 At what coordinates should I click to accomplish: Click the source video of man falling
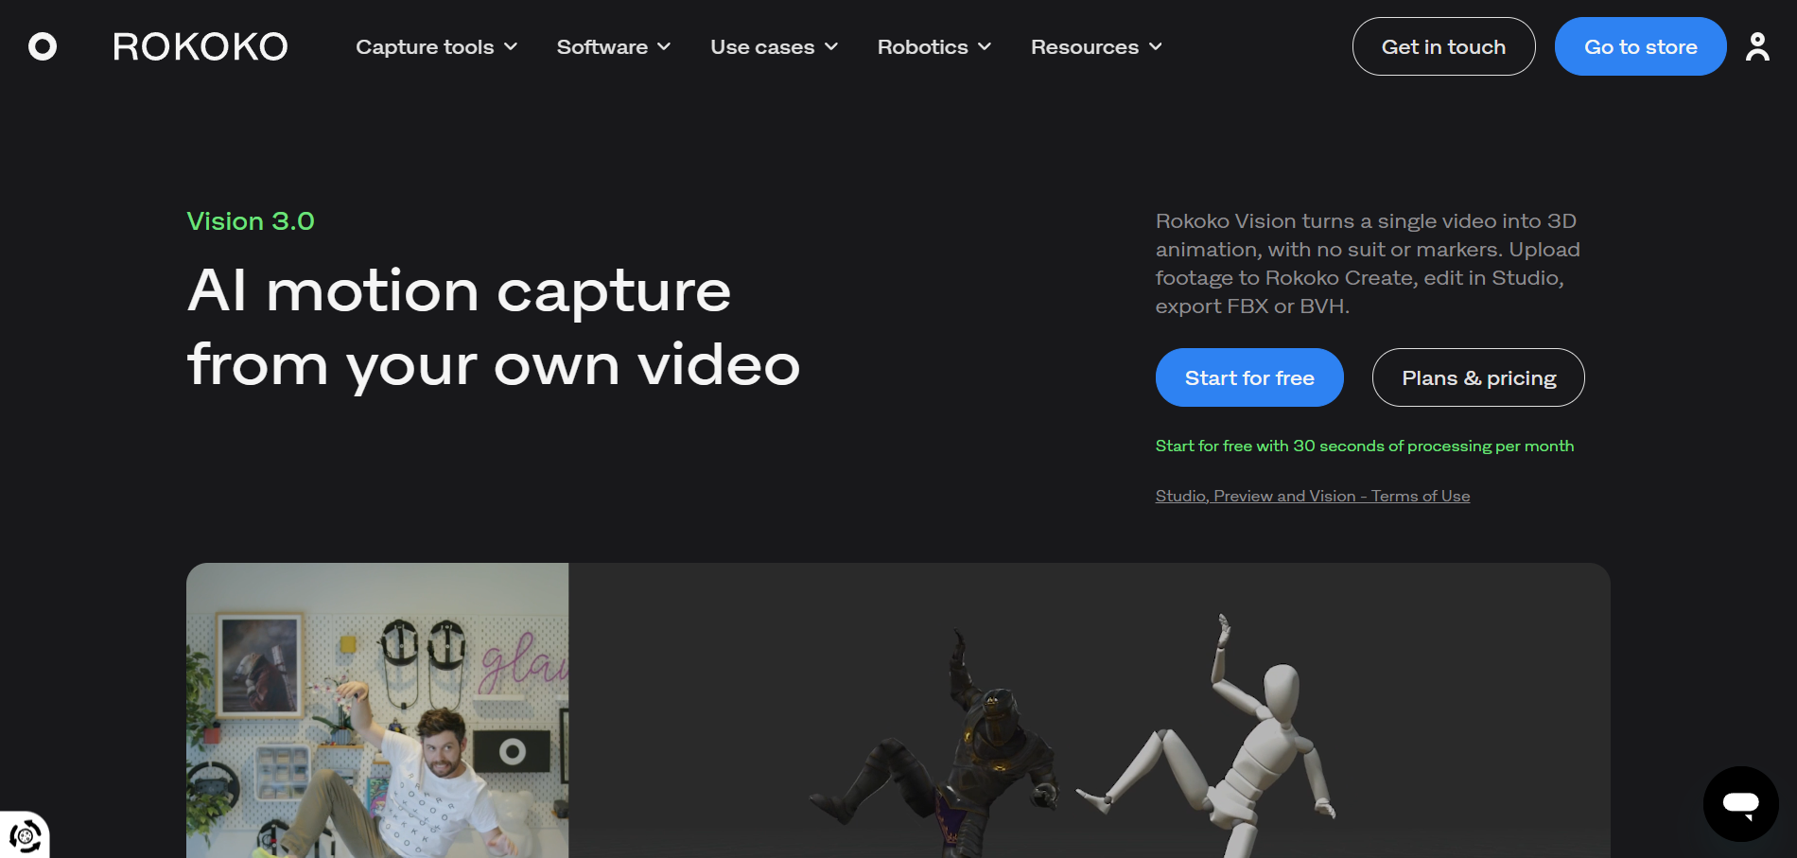377,710
